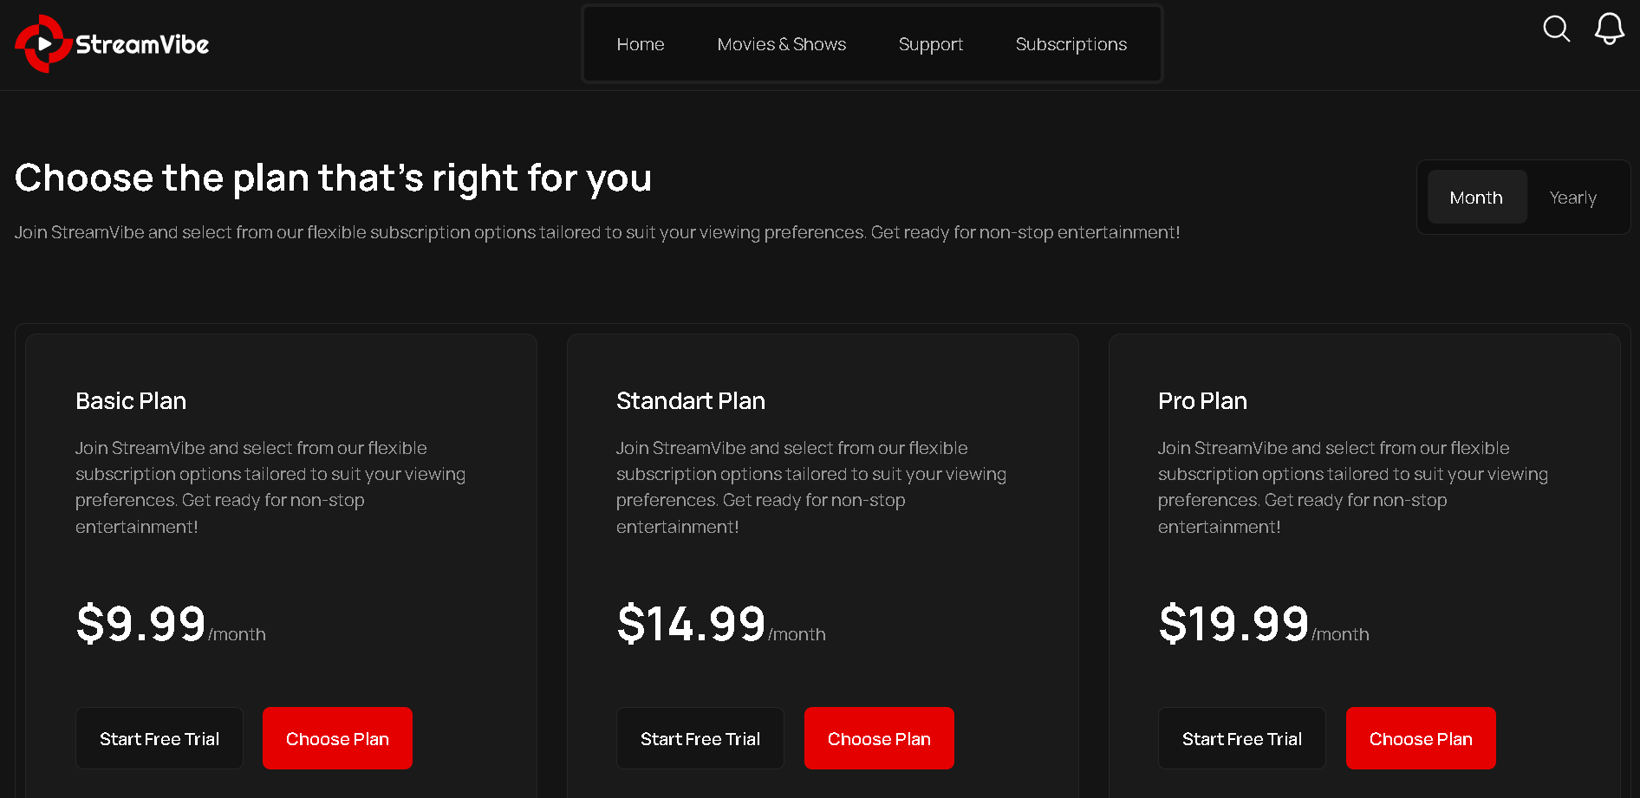
Task: Open the Subscriptions page
Action: 1071,44
